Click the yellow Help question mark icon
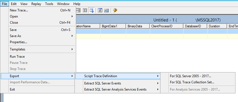The image size is (238, 102). 115,10
